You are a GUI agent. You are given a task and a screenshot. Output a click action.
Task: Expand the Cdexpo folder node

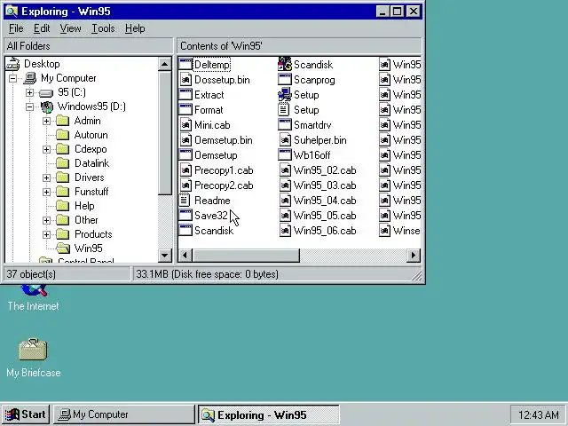[x=46, y=149]
